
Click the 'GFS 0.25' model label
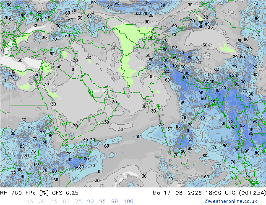coord(65,193)
